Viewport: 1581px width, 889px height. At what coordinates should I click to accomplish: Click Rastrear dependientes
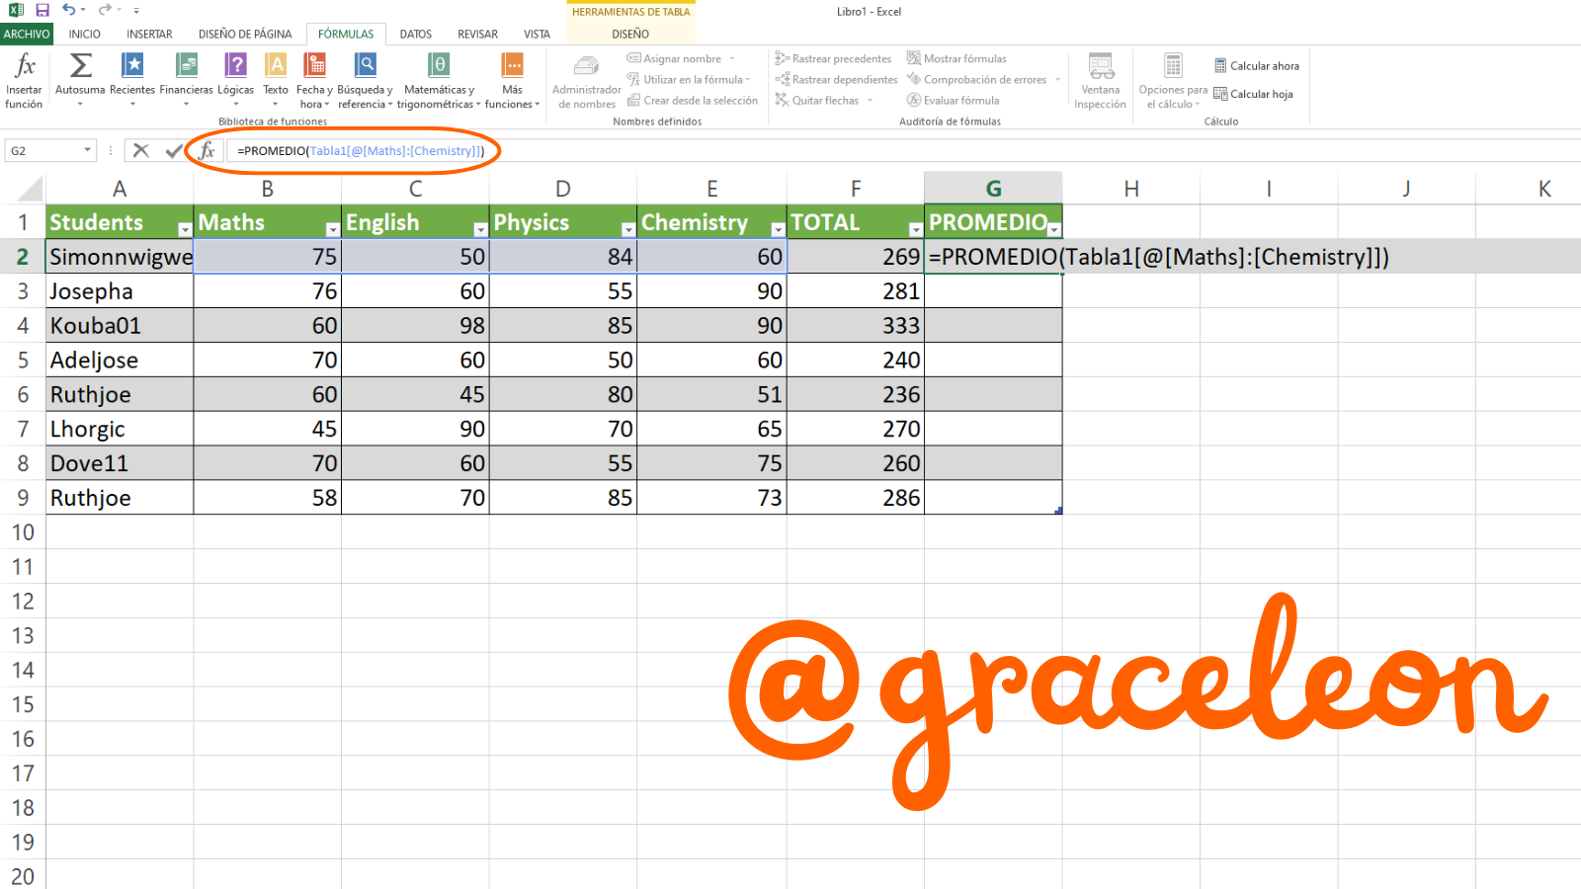click(836, 80)
